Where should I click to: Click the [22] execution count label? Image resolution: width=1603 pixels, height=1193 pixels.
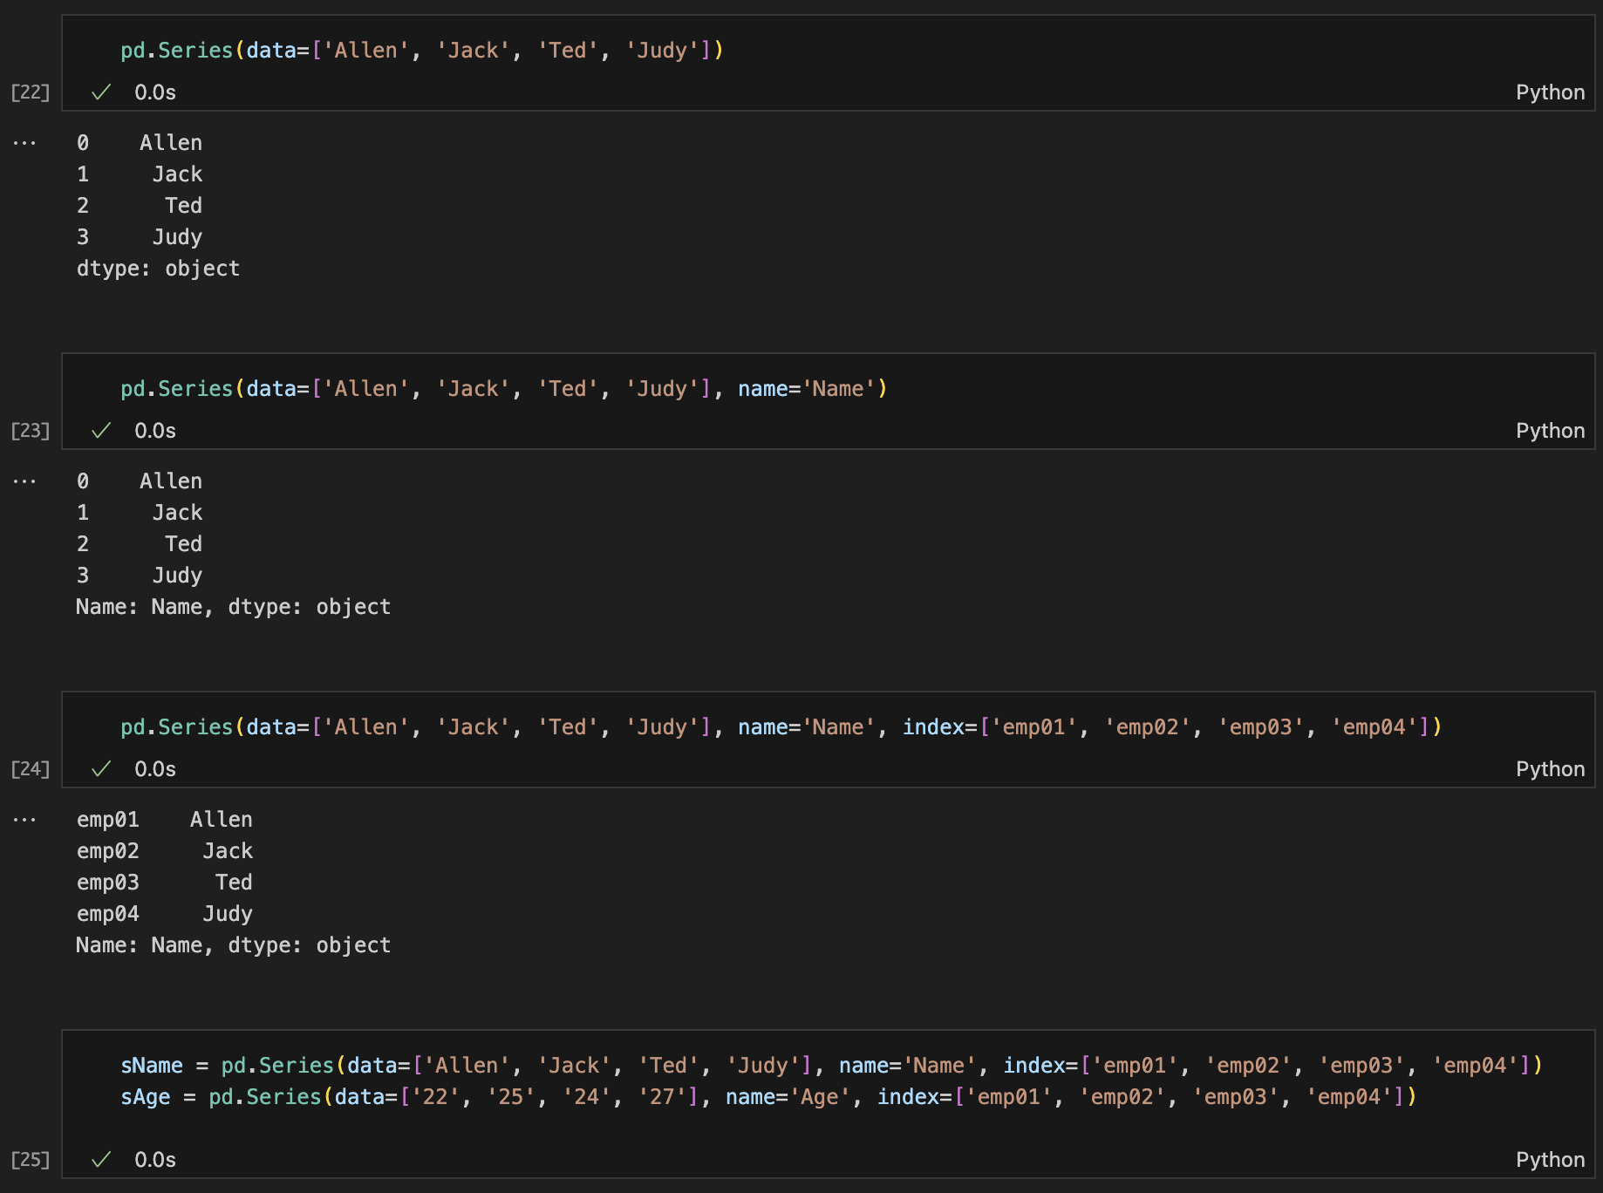click(x=30, y=92)
